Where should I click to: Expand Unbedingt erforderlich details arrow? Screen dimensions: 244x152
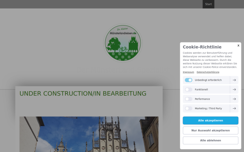click(x=234, y=80)
